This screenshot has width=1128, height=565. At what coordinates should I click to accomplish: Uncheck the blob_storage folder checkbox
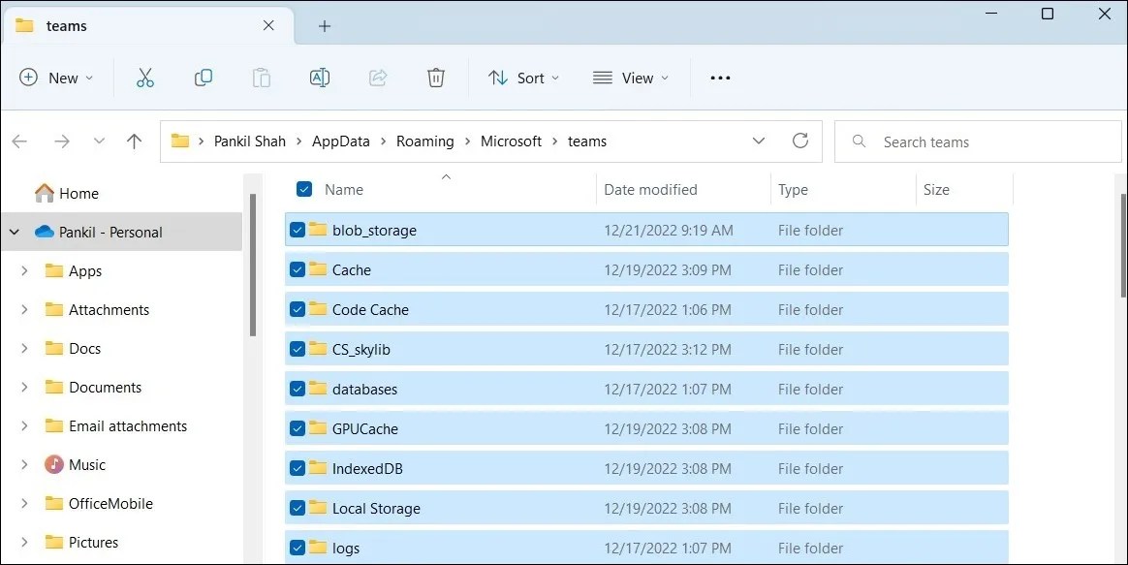[x=297, y=230]
